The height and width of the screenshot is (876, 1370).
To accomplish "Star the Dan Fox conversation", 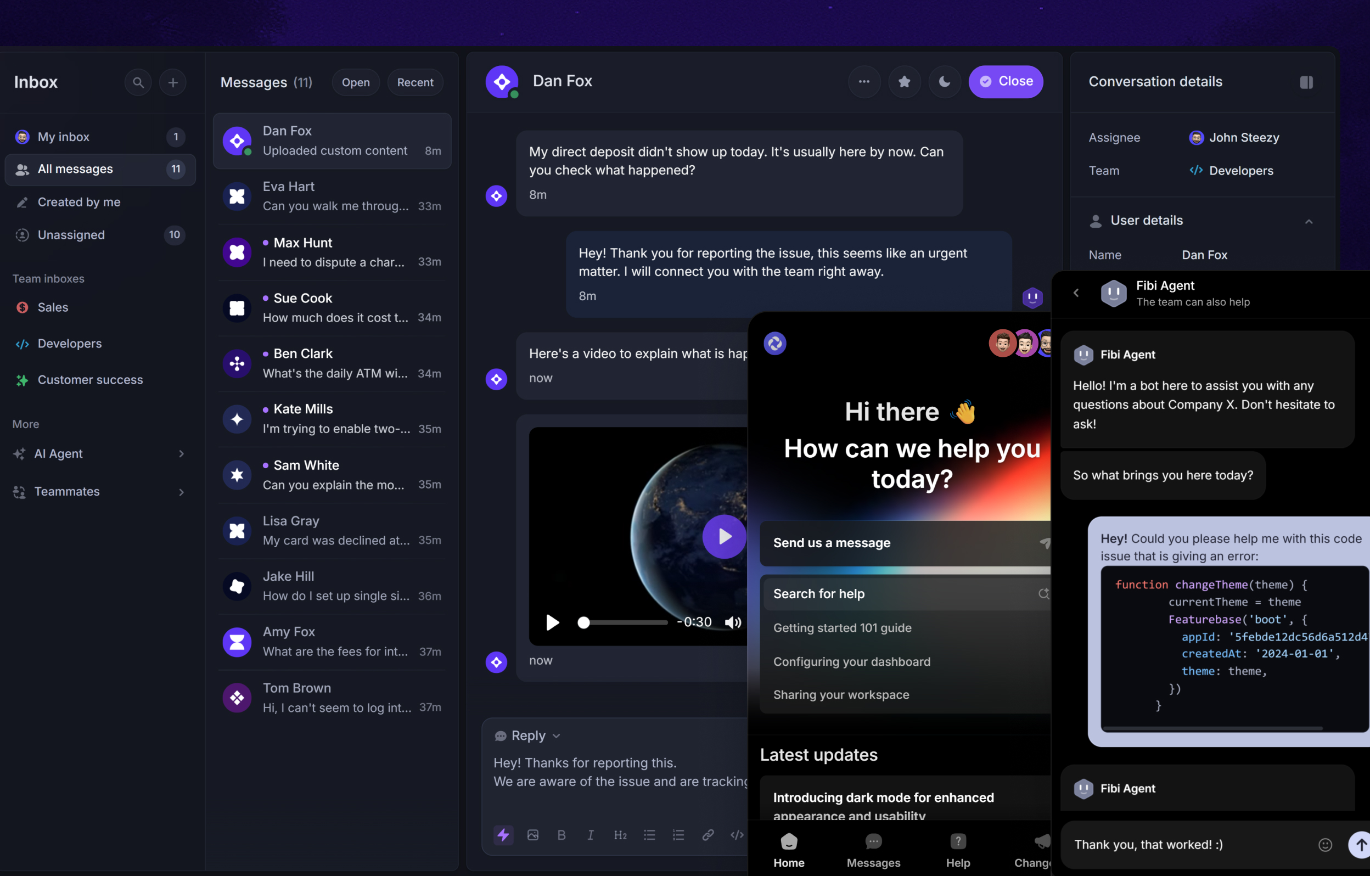I will 904,82.
